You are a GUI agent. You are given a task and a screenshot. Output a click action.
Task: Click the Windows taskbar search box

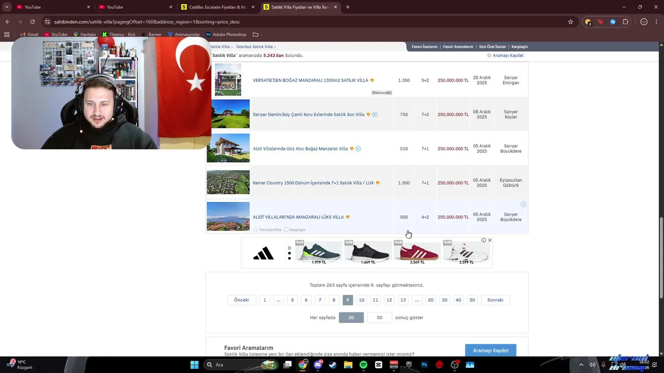point(241,365)
